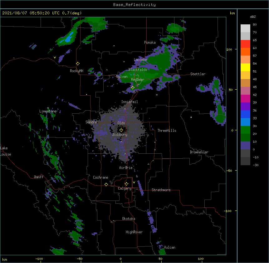Click the Lake Louise label
The image size is (269, 263).
6,151
